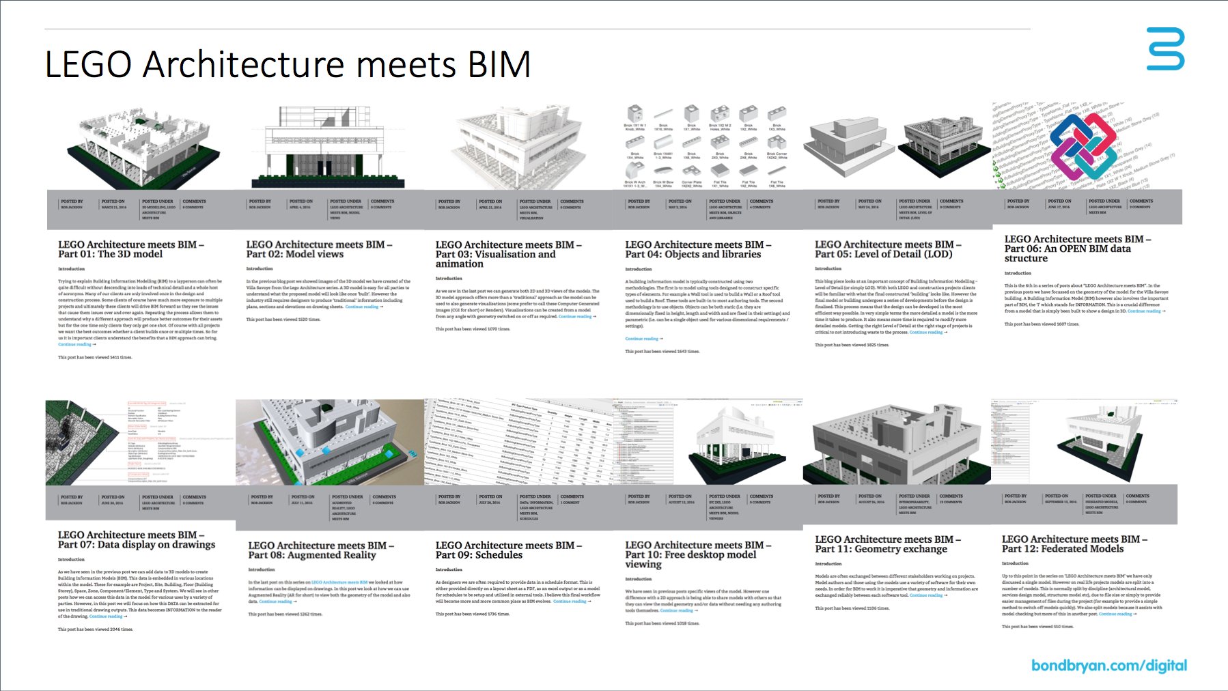
Task: Click the 'April 4, 2016' posted date
Action: coord(301,208)
